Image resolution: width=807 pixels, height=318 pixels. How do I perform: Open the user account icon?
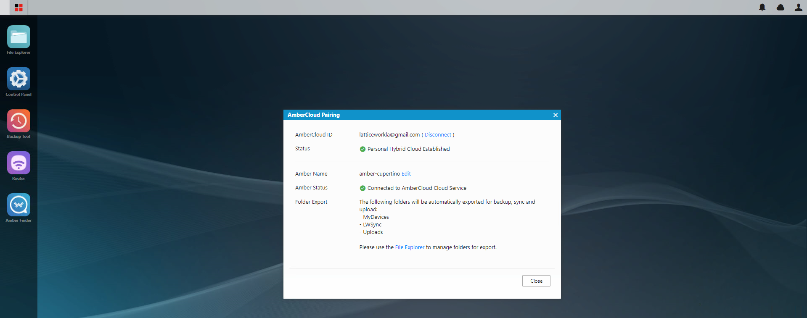[798, 8]
